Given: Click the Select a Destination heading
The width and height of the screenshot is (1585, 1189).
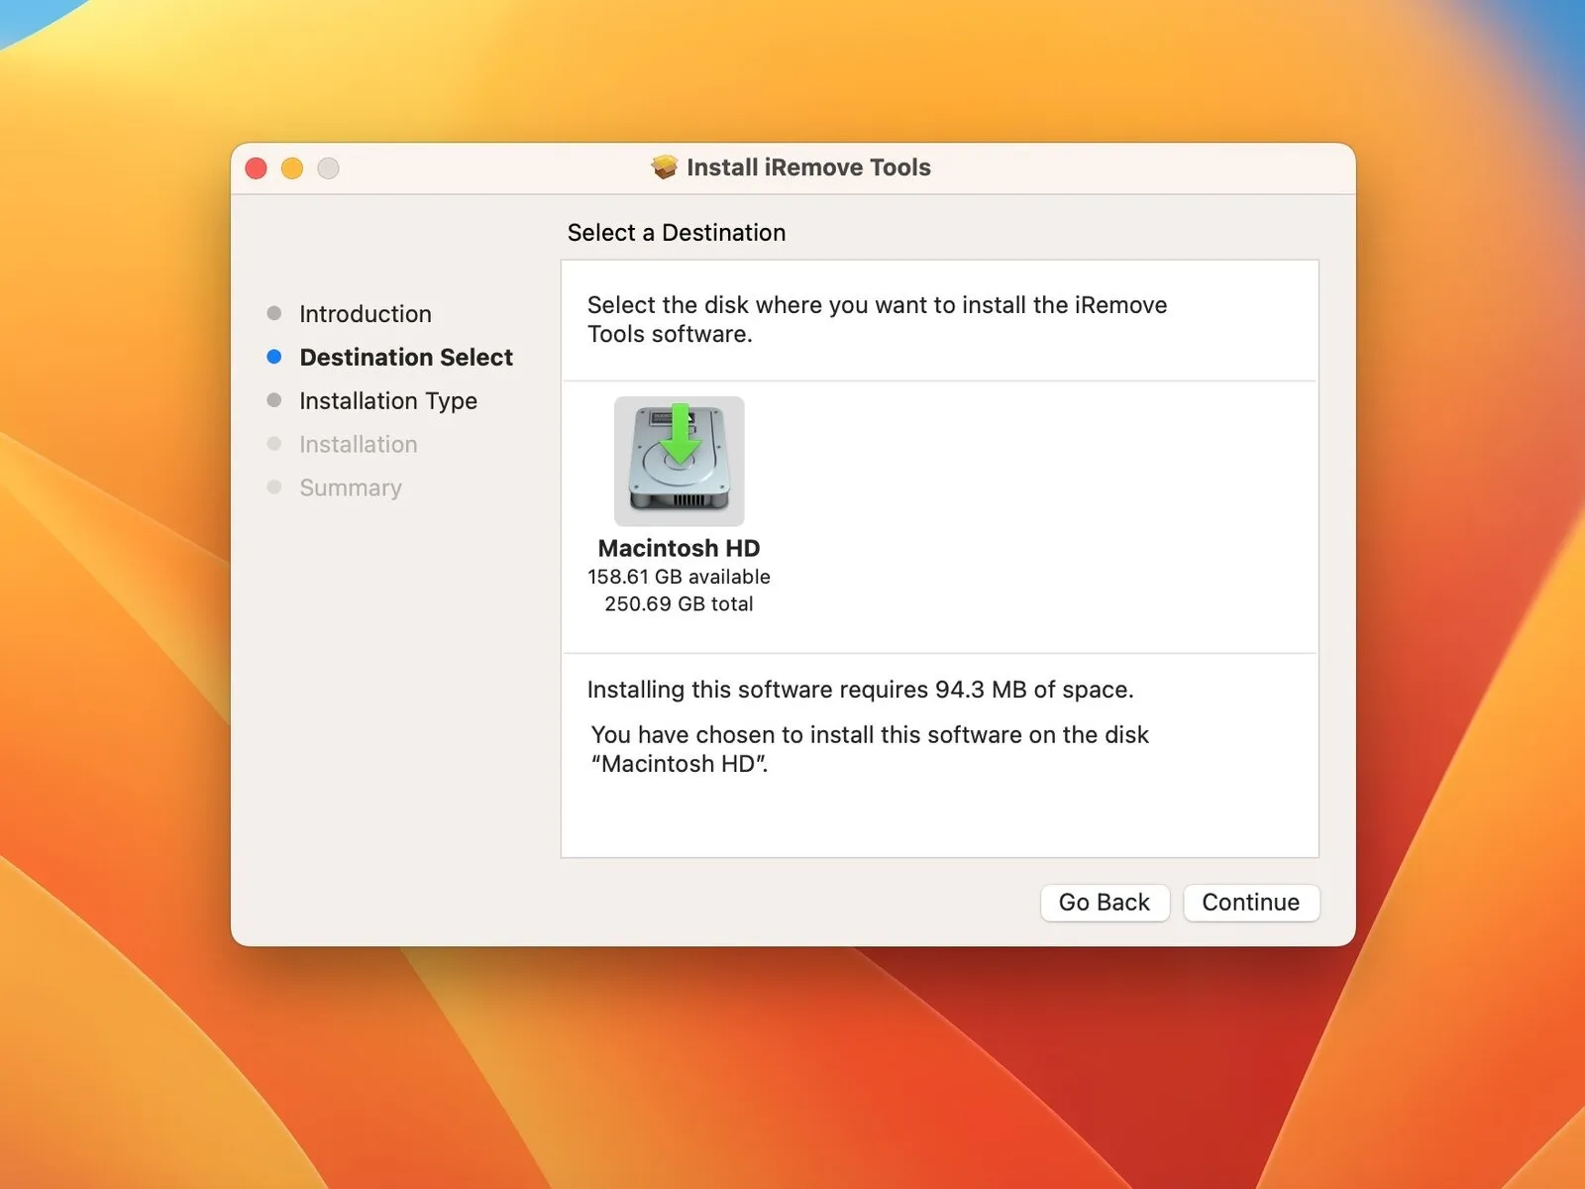Looking at the screenshot, I should (x=677, y=233).
